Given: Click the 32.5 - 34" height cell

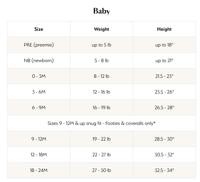Looking at the screenshot, I should point(164,170).
